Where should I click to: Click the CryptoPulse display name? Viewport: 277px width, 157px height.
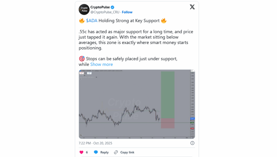coord(99,7)
